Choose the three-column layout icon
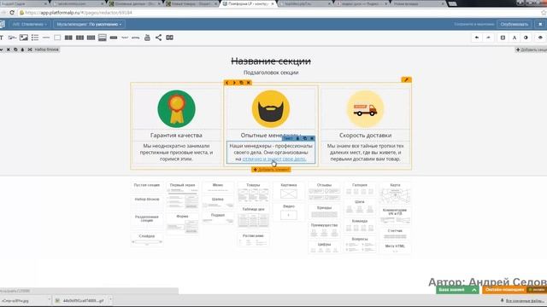 point(79,38)
